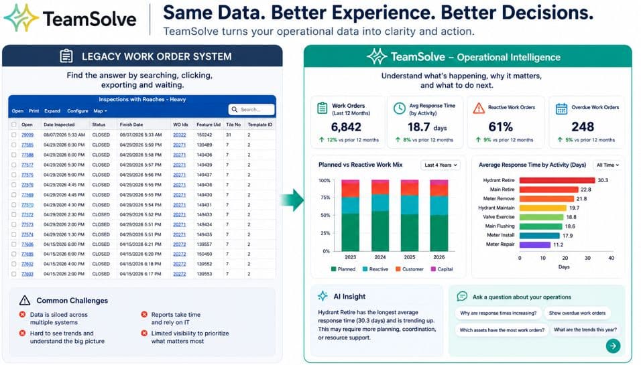This screenshot has width=641, height=365.
Task: Click the orange Customer legend swatch
Action: click(398, 269)
